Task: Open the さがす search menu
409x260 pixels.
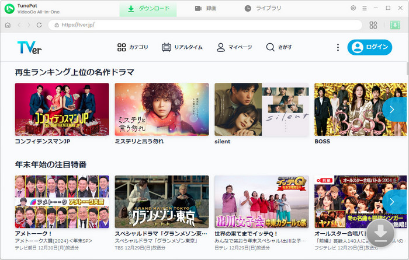Action: tap(279, 47)
